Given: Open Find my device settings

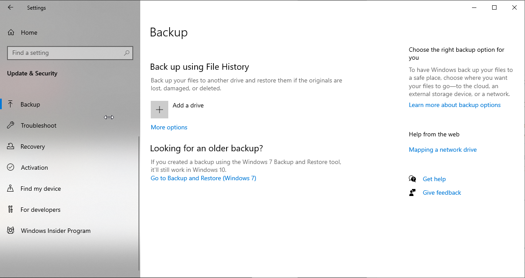Looking at the screenshot, I should click(x=11, y=189).
